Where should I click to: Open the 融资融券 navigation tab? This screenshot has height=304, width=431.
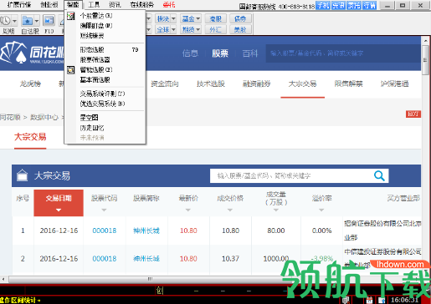pyautogui.click(x=257, y=84)
